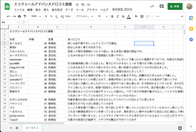Open the Google Tasks side panel icon
The image size is (196, 132).
pos(191,40)
